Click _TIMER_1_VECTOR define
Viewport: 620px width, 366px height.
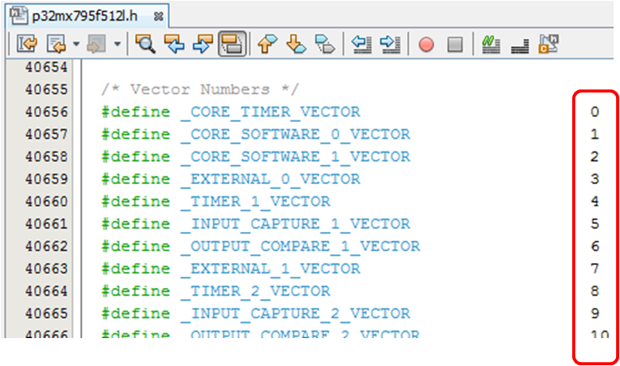[x=255, y=202]
